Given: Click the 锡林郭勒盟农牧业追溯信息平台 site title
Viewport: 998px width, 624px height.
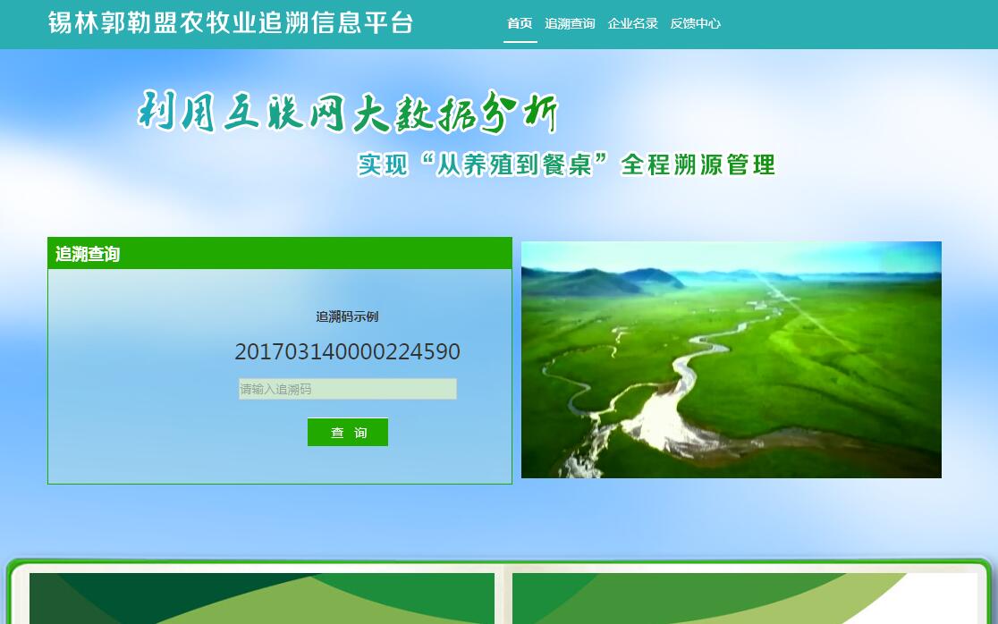Looking at the screenshot, I should pyautogui.click(x=231, y=23).
